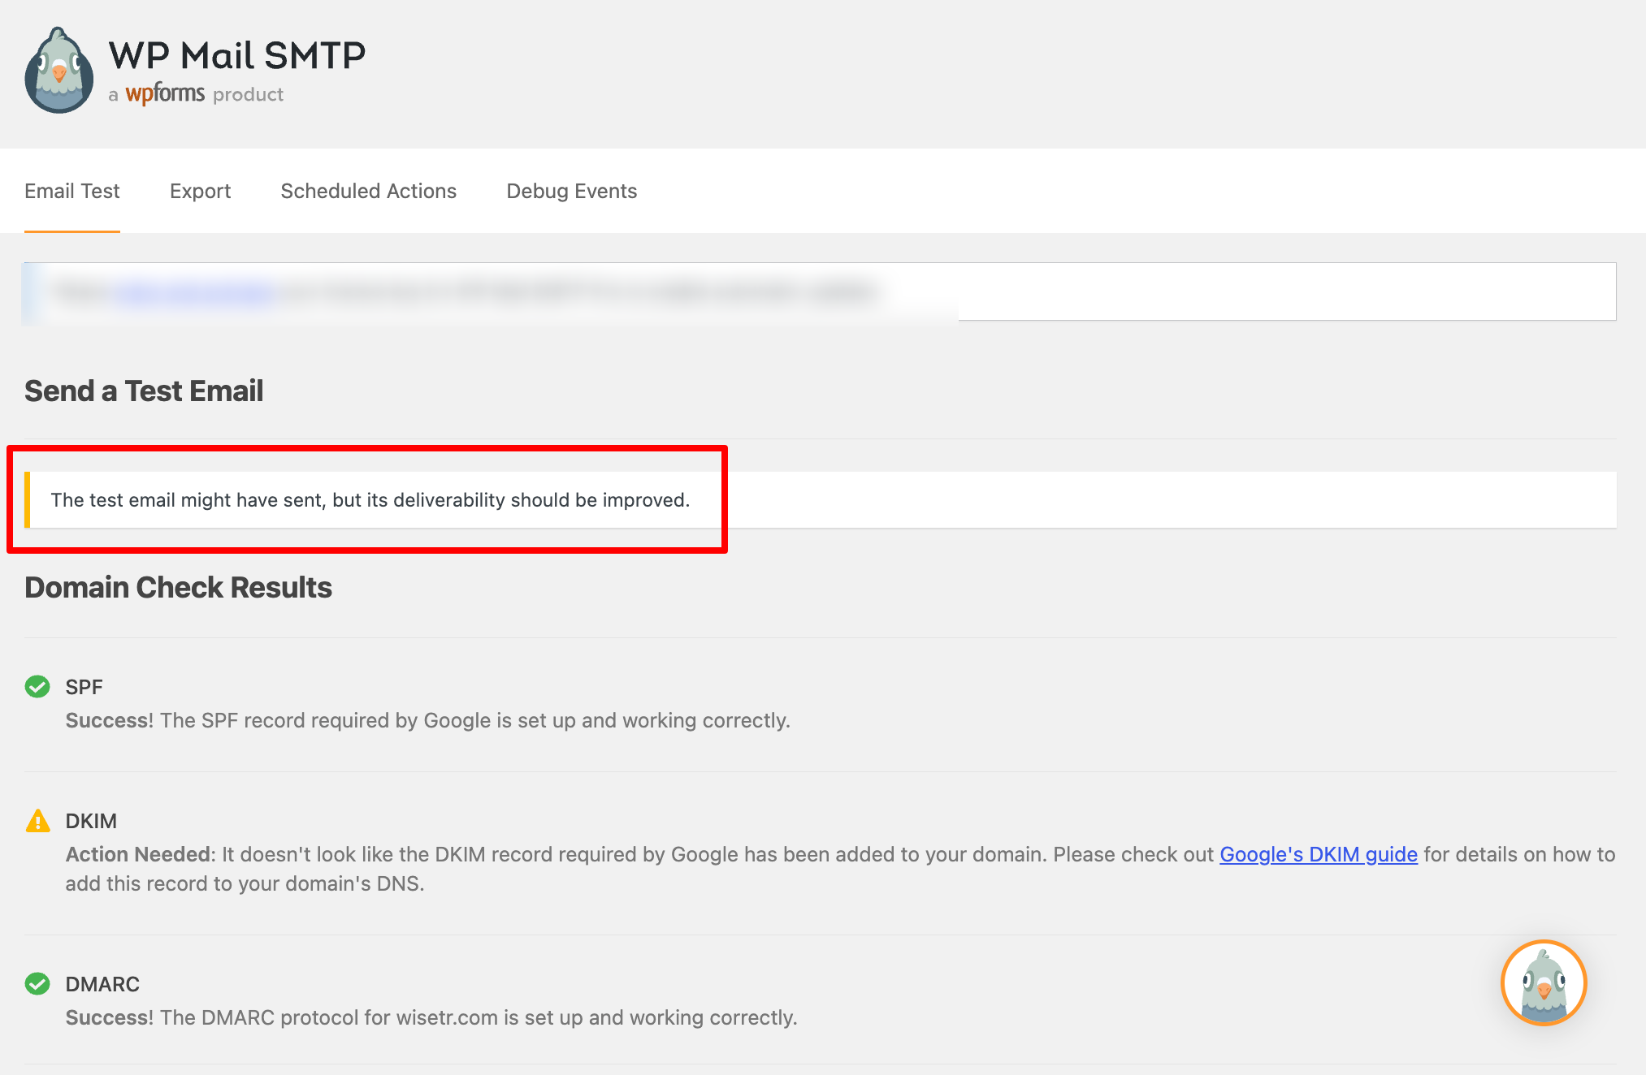Click the DMARC protocol for wisetr.com message
The height and width of the screenshot is (1075, 1646).
(x=431, y=1017)
